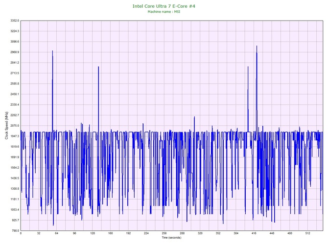Click the 'Clock Speed (MHz)' axis label
The height and width of the screenshot is (246, 328).
tap(7, 126)
